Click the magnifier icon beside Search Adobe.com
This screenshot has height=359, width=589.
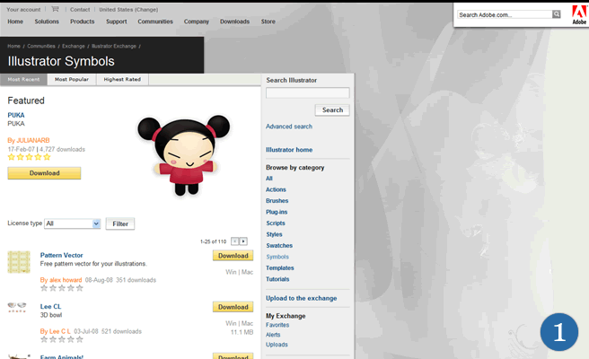[557, 14]
